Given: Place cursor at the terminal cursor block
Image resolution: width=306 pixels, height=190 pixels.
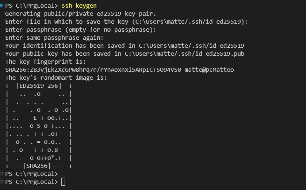Looking at the screenshot, I should pyautogui.click(x=63, y=182).
